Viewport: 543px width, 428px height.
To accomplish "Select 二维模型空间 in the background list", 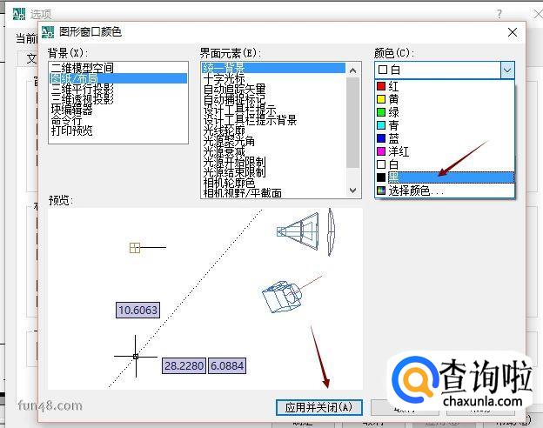I will [82, 68].
